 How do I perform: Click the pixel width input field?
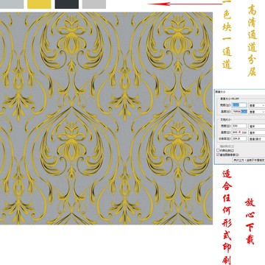pos(239,105)
